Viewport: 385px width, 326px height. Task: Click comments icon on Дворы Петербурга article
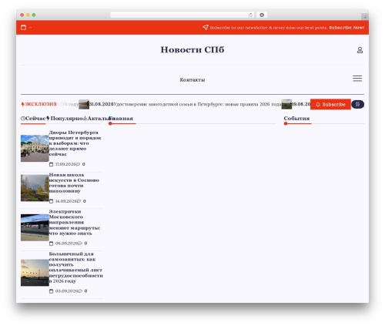pos(79,164)
